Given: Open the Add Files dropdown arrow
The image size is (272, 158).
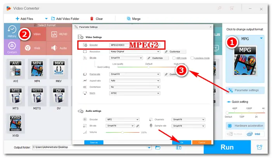Looking at the screenshot, I should point(46,19).
